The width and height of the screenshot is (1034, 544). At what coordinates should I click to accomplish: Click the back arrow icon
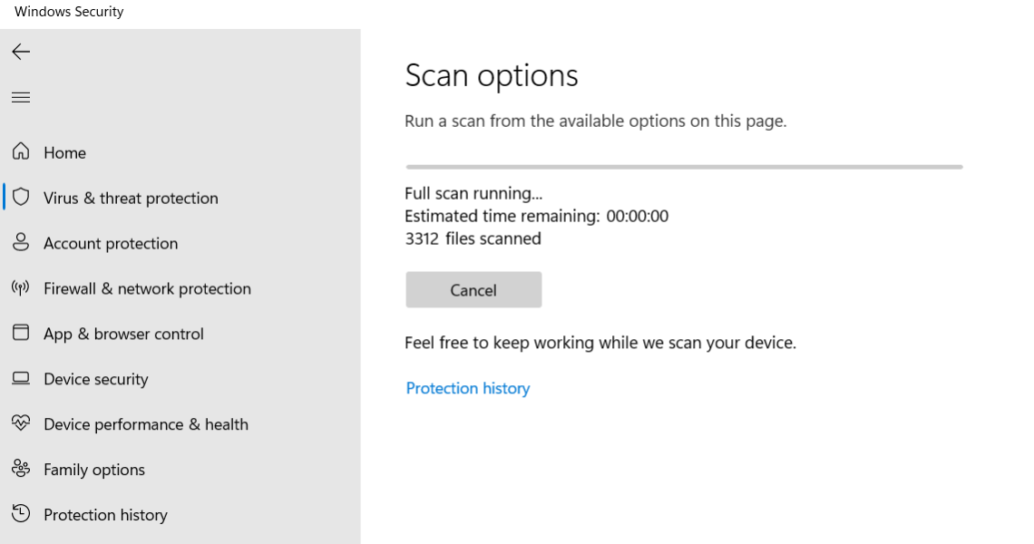coord(21,52)
